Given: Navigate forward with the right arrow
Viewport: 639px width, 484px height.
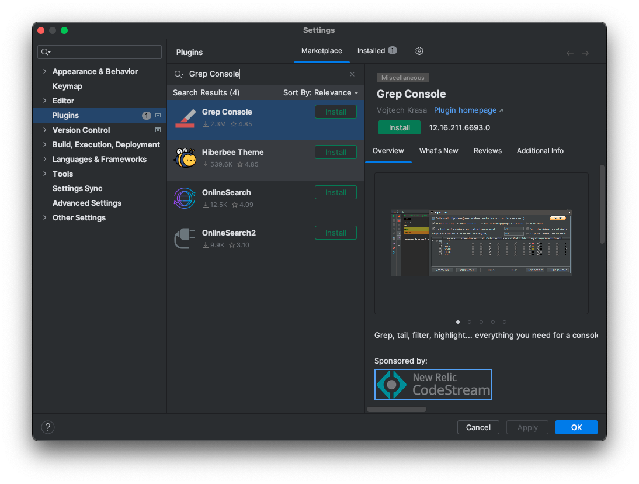Looking at the screenshot, I should 585,53.
